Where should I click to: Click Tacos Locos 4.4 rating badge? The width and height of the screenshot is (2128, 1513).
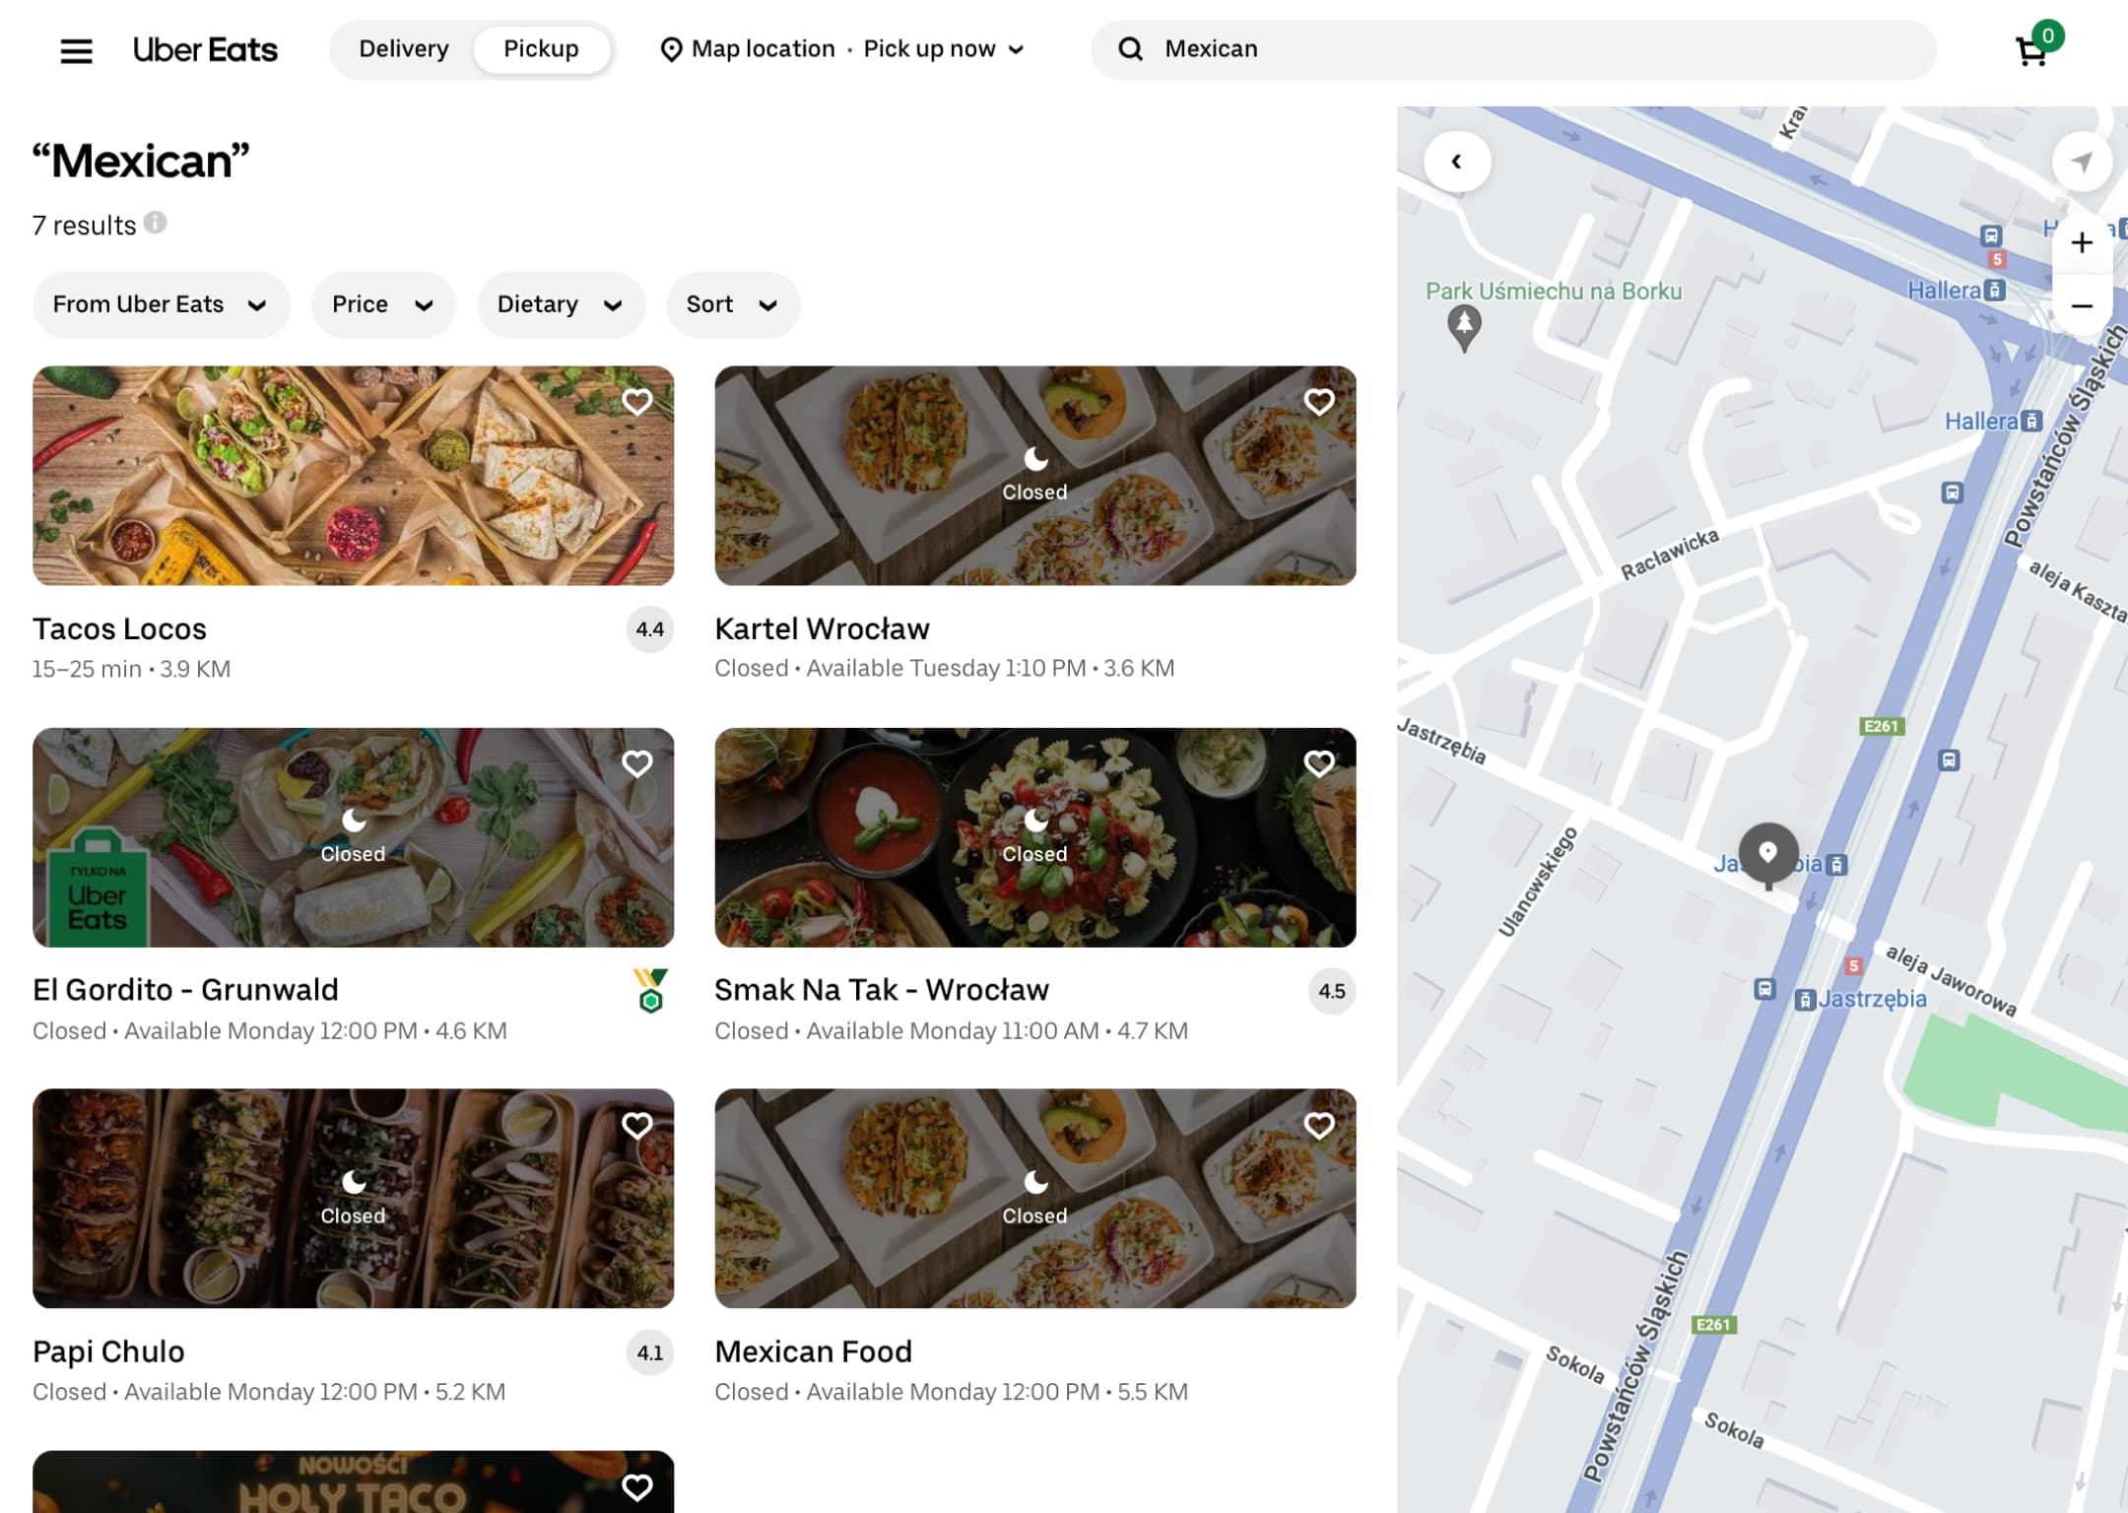point(650,629)
